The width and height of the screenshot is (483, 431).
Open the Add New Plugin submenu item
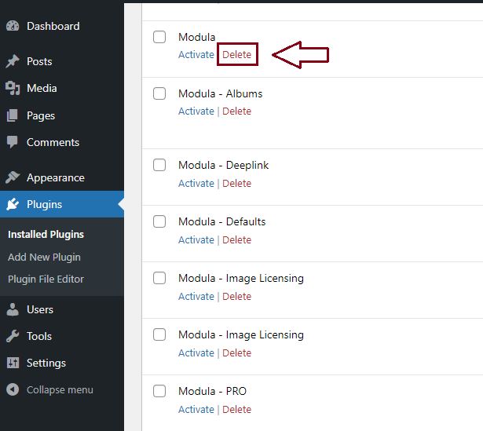click(44, 257)
